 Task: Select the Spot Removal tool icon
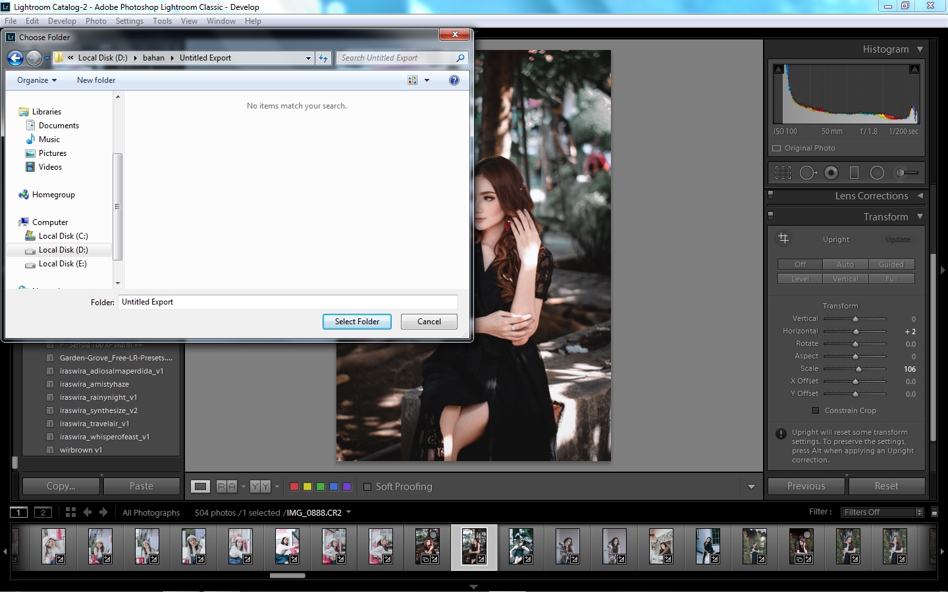coord(808,173)
